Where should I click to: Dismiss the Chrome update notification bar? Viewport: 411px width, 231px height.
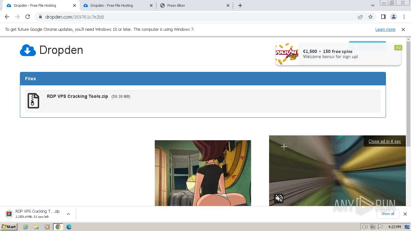[403, 30]
